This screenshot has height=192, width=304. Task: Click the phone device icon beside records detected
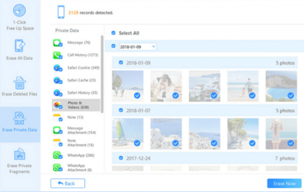pos(61,12)
